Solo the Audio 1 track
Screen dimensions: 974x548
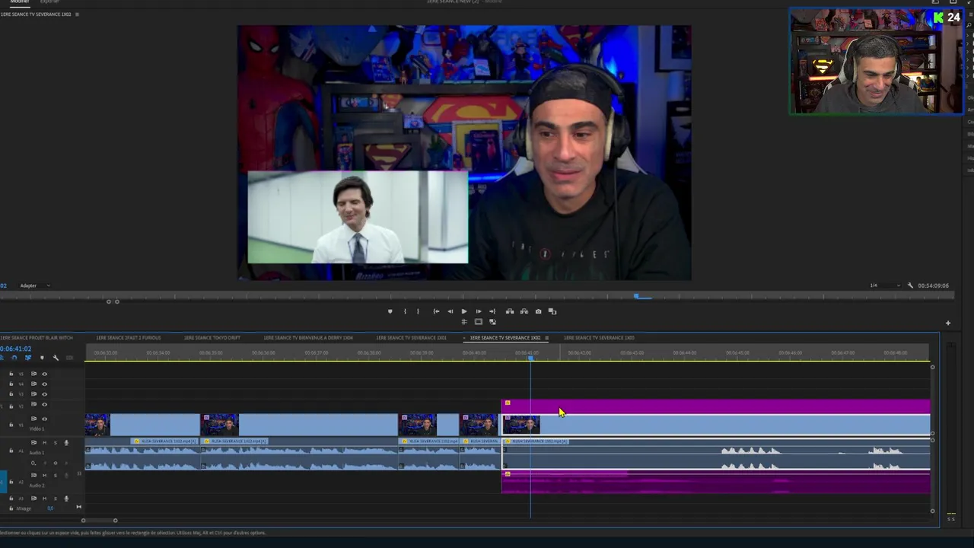(55, 443)
